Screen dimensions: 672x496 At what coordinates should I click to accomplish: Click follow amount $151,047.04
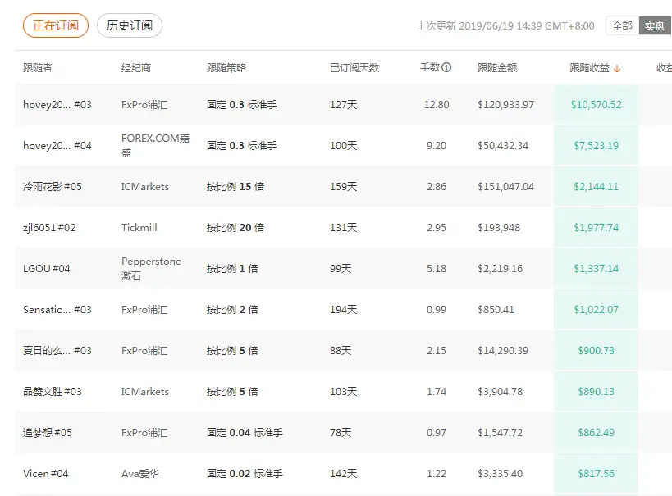[505, 187]
